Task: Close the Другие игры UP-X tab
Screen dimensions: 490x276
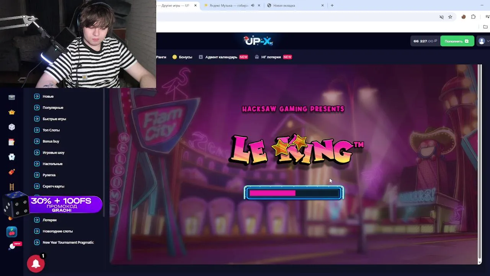Action: pyautogui.click(x=196, y=5)
